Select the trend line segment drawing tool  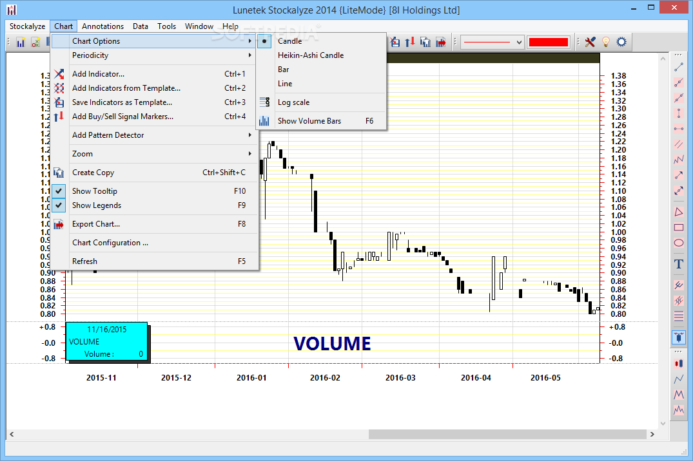[678, 67]
